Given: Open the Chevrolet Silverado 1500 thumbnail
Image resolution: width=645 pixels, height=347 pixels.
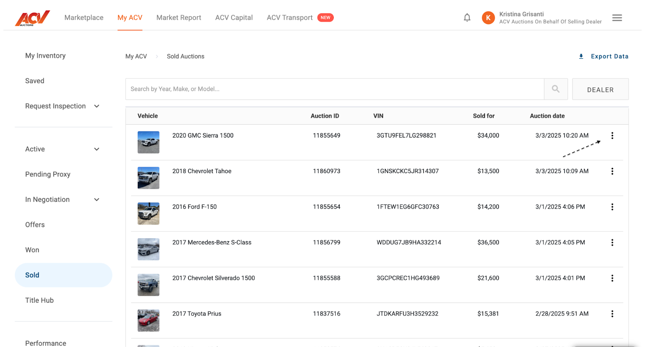Looking at the screenshot, I should tap(148, 285).
